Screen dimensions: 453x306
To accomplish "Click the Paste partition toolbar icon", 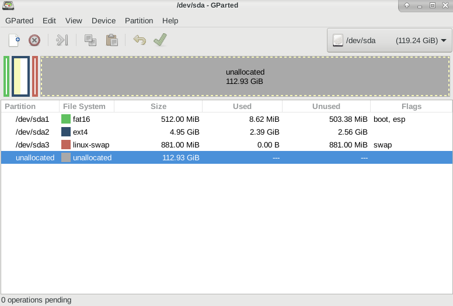I will (112, 40).
